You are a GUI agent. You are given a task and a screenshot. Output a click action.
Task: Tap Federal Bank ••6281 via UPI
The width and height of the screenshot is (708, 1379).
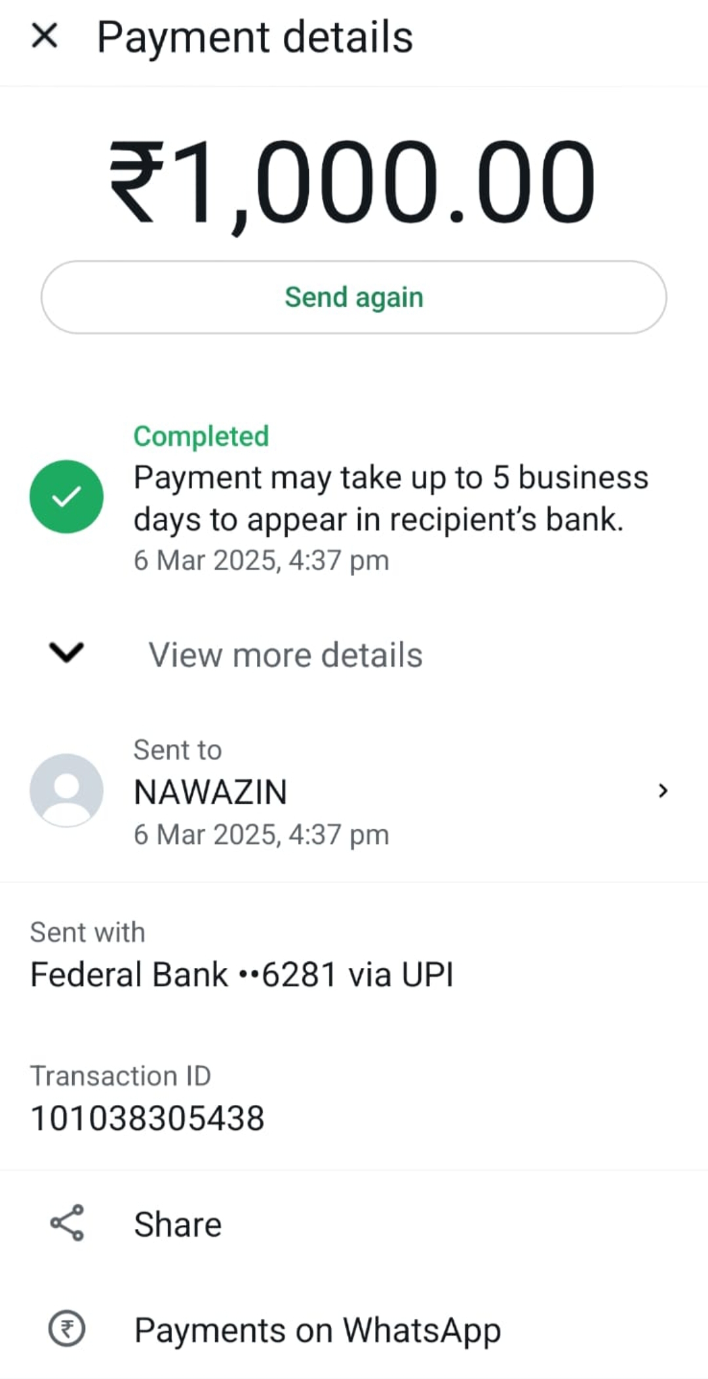coord(242,974)
